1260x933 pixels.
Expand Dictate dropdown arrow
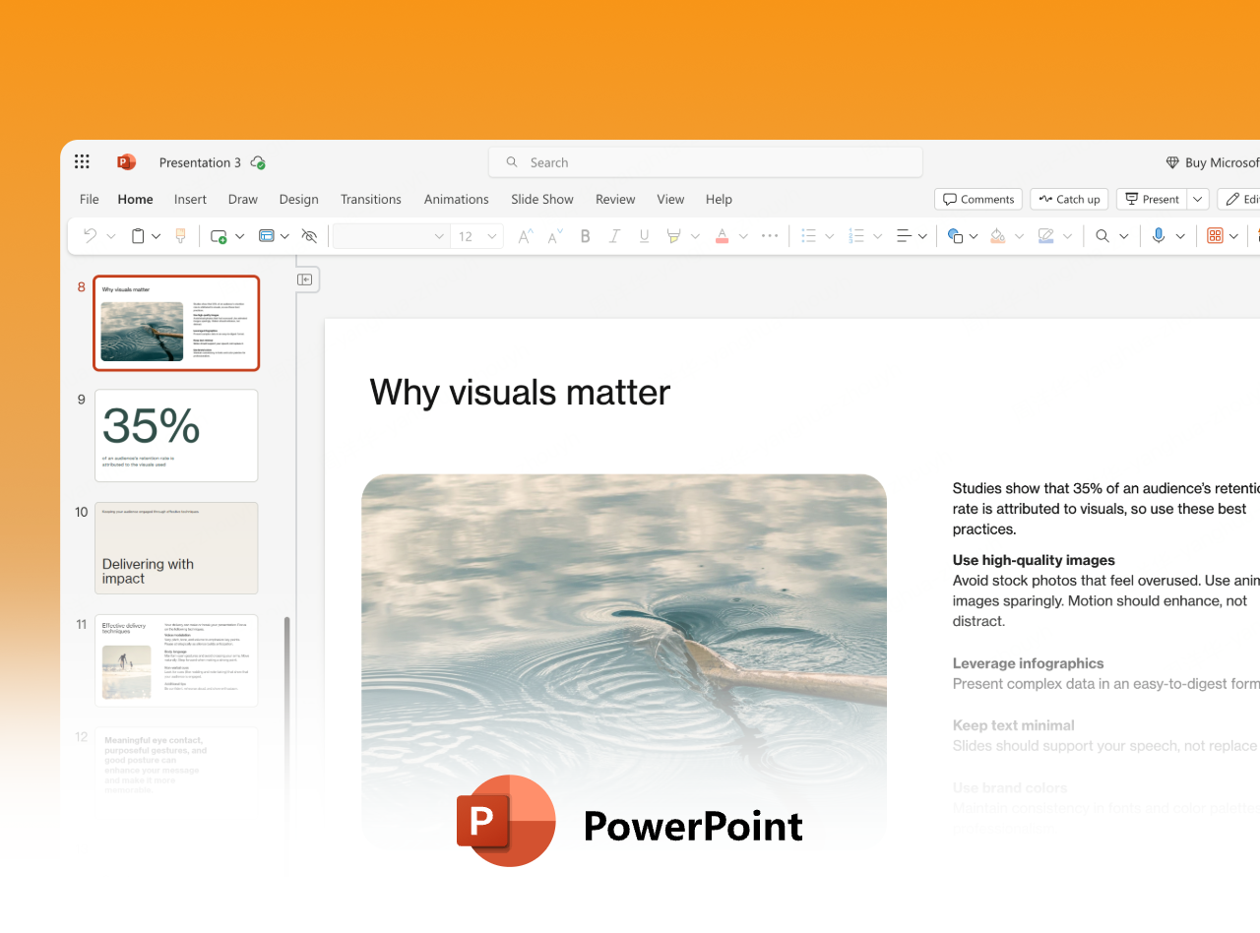pos(1179,236)
